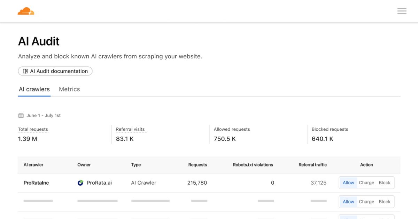Click the Blocked requests info label
The height and width of the screenshot is (219, 418).
coord(330,129)
